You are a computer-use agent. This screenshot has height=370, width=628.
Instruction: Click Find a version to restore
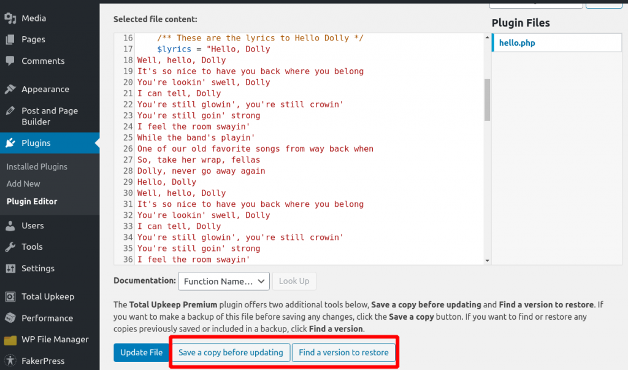[343, 352]
